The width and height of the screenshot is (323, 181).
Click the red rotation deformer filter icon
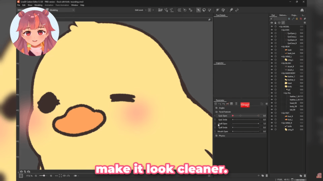coord(301,19)
